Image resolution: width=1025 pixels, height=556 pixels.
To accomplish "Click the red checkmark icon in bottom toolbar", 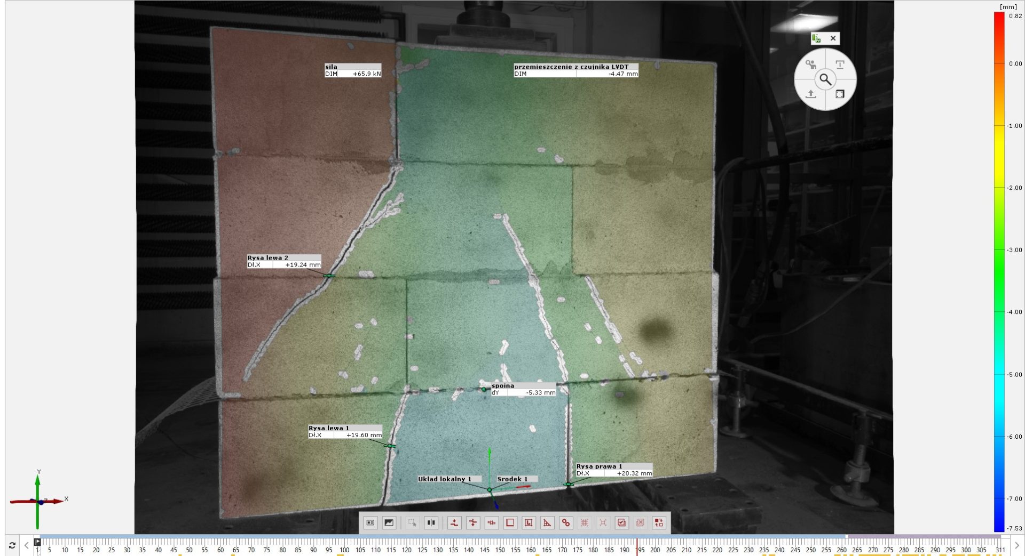I will 621,523.
